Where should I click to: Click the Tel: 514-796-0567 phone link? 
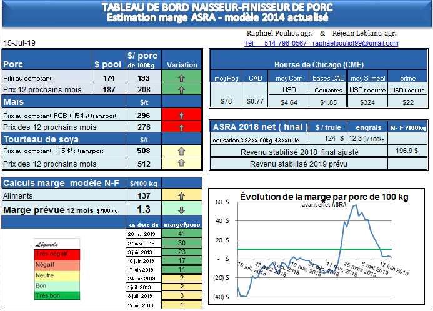tap(276, 43)
